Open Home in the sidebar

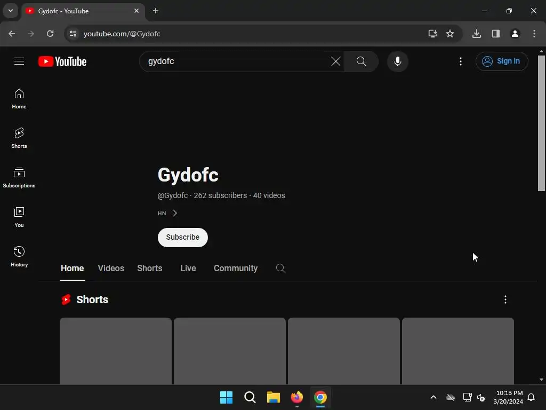point(19,99)
